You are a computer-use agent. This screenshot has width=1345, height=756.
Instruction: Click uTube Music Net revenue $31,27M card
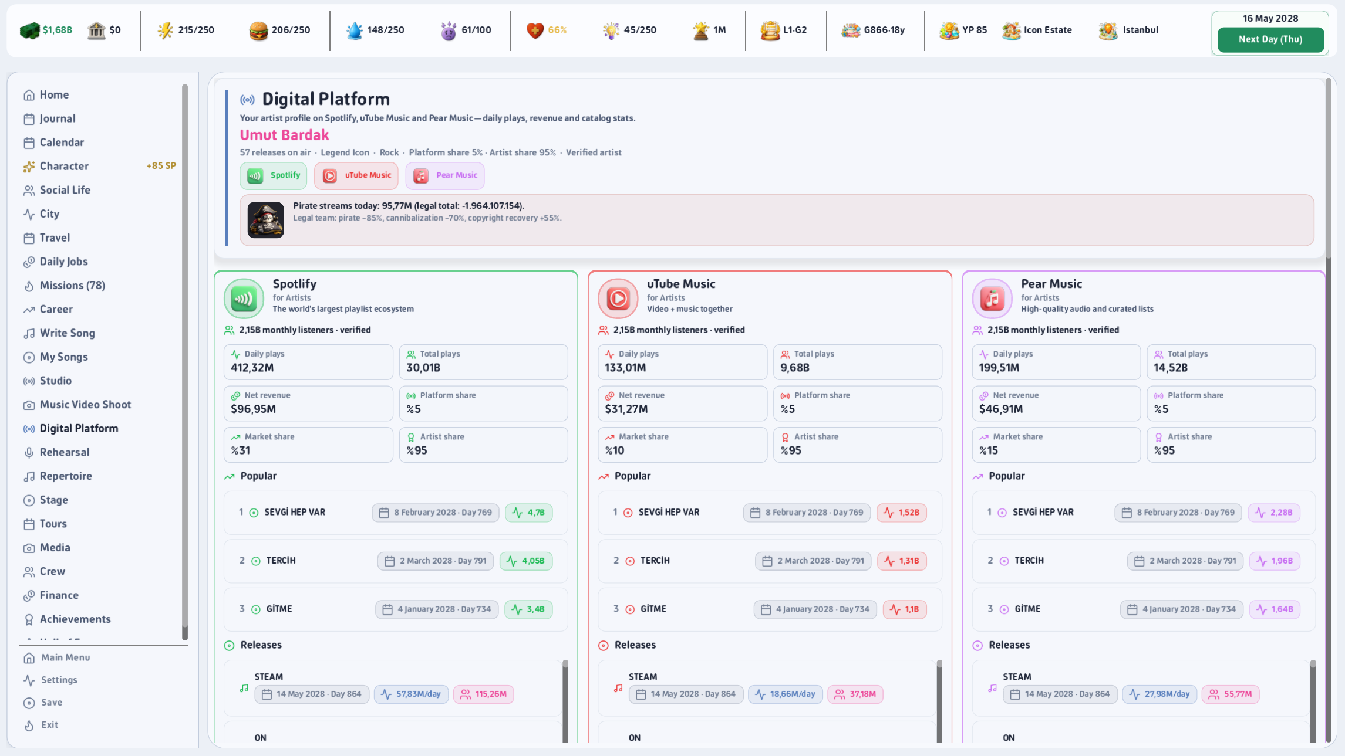682,403
